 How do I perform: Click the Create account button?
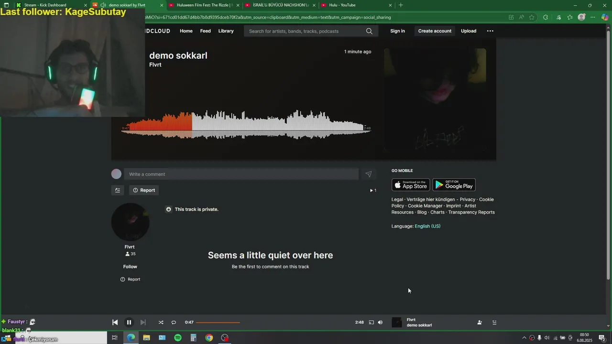coord(435,31)
